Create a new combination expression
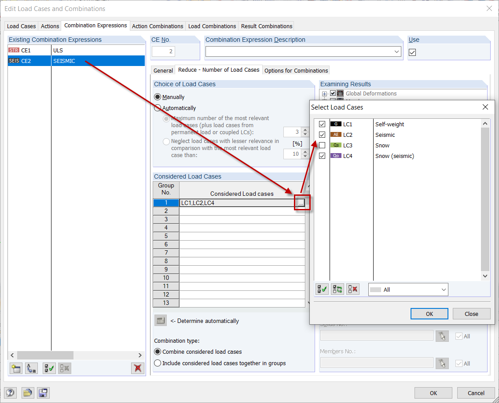Image resolution: width=499 pixels, height=403 pixels. click(x=15, y=368)
